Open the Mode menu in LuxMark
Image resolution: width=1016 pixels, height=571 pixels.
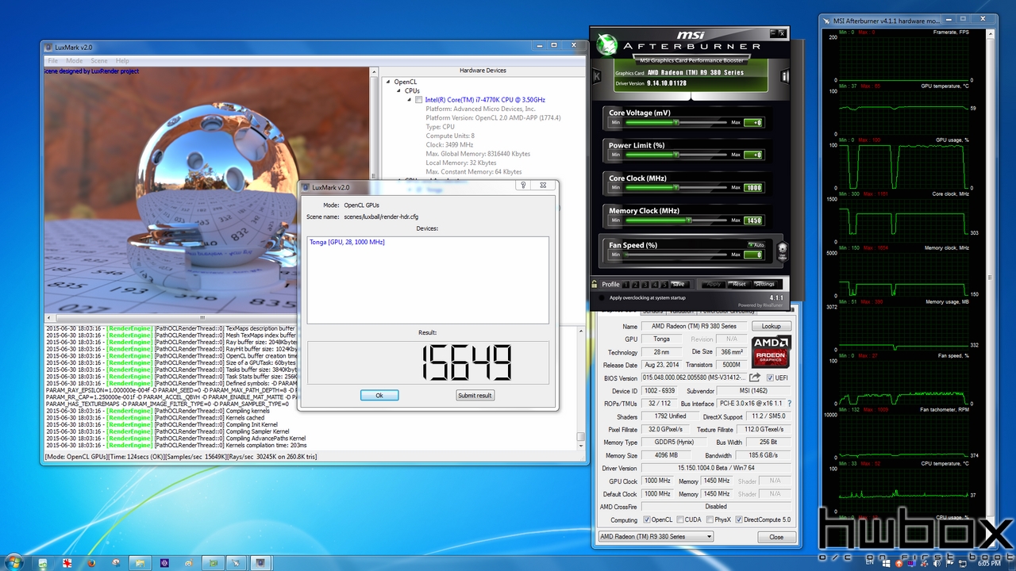point(74,61)
